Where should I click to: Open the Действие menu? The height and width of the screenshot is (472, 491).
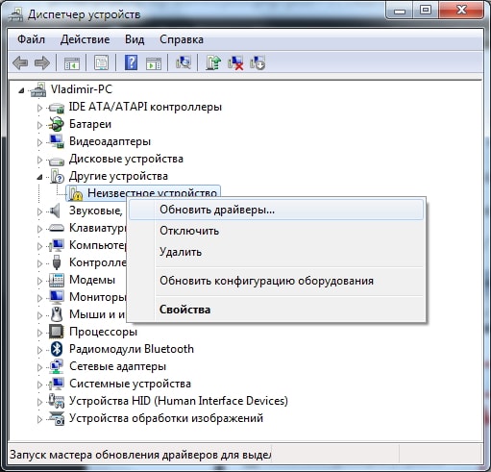[85, 39]
